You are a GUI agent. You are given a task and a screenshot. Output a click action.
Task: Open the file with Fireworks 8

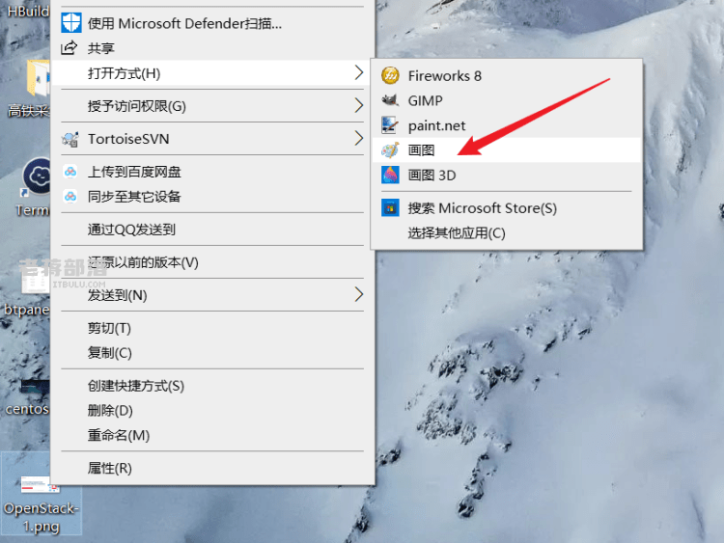[x=507, y=75]
